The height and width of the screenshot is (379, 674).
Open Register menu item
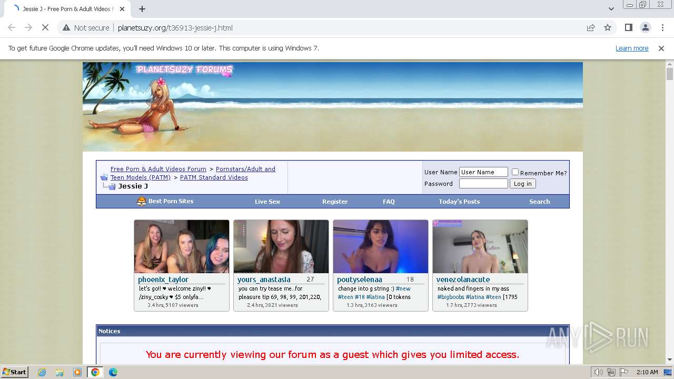[x=335, y=202]
